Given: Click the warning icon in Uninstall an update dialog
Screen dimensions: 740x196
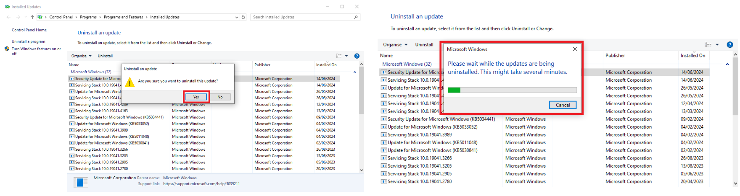Looking at the screenshot, I should click(130, 83).
